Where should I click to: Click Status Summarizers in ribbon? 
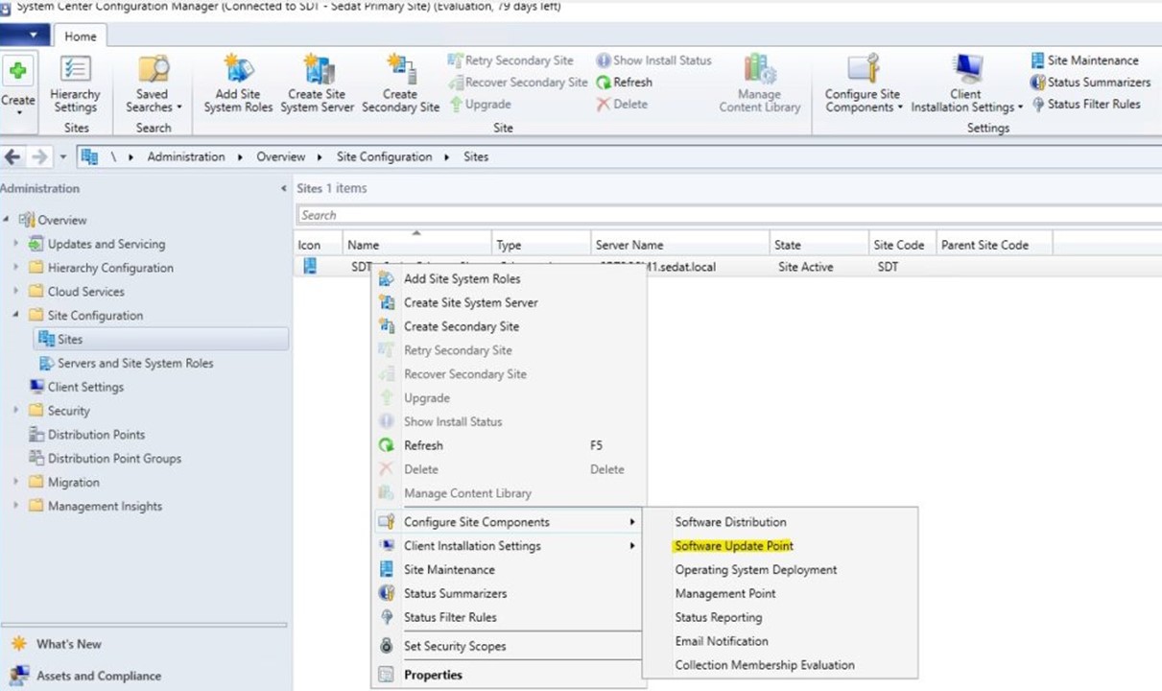(1090, 83)
